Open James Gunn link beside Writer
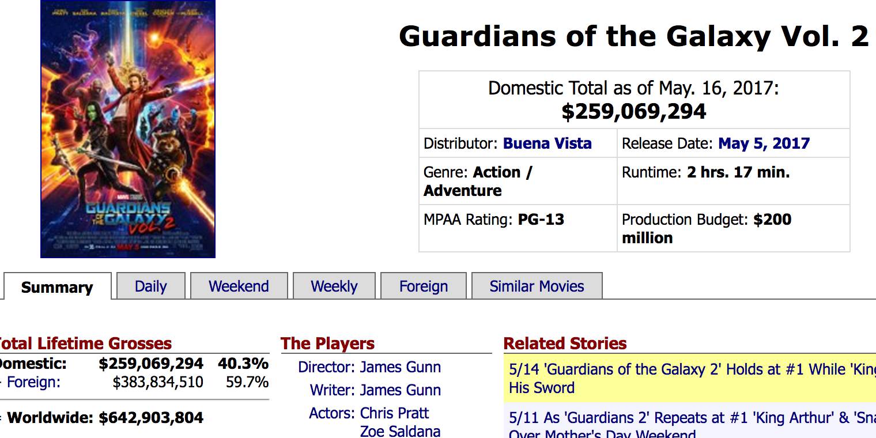This screenshot has width=876, height=438. pos(401,390)
